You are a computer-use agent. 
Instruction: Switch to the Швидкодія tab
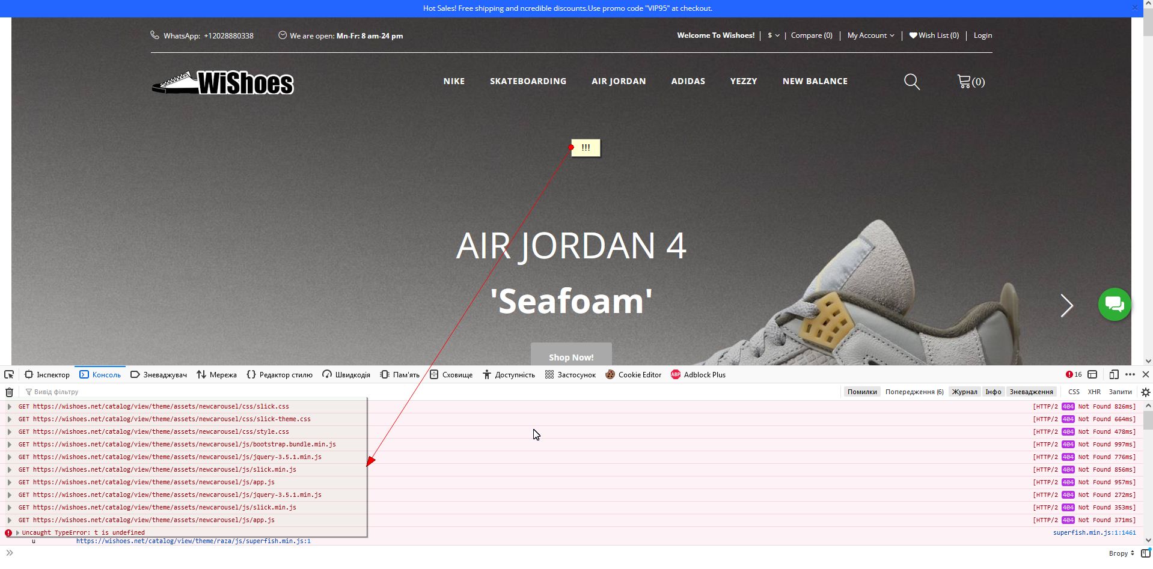click(x=346, y=374)
